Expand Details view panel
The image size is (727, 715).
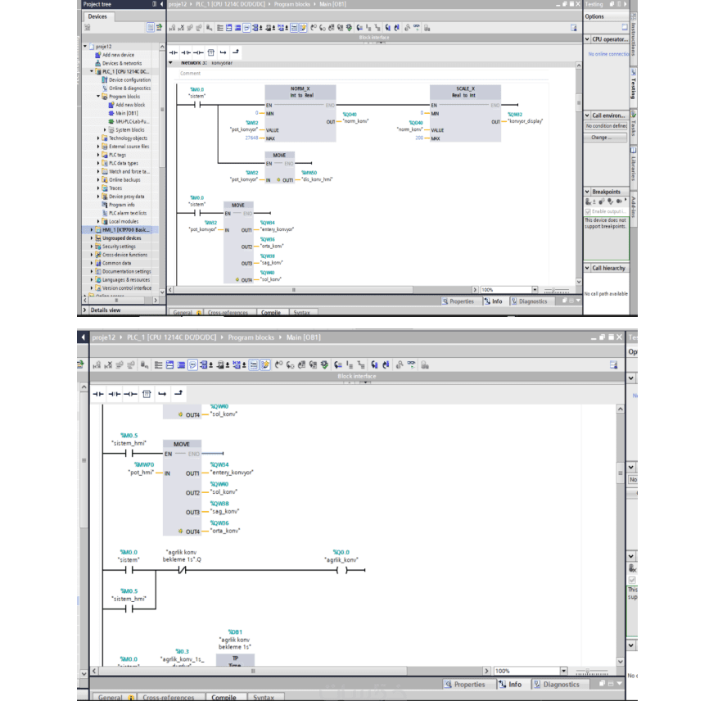point(85,310)
